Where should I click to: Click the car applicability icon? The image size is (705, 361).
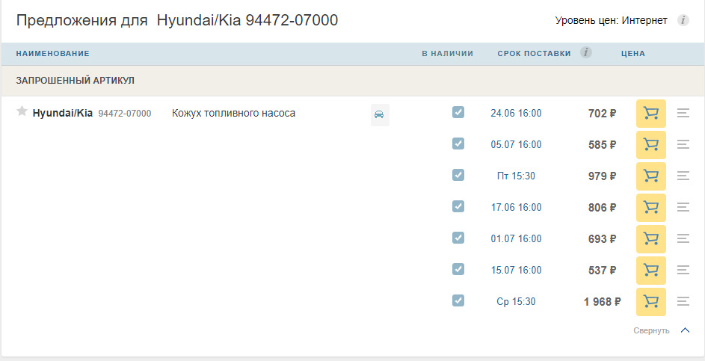380,114
